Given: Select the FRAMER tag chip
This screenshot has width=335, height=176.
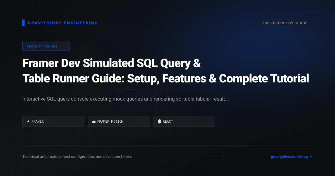Looking at the screenshot, I should pyautogui.click(x=53, y=121).
